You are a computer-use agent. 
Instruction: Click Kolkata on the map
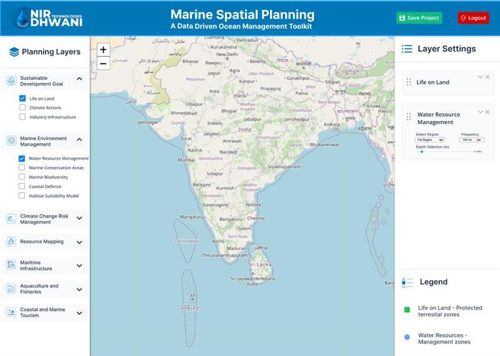click(x=332, y=125)
